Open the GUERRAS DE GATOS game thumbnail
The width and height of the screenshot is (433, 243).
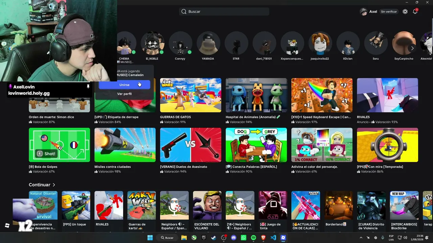[191, 95]
